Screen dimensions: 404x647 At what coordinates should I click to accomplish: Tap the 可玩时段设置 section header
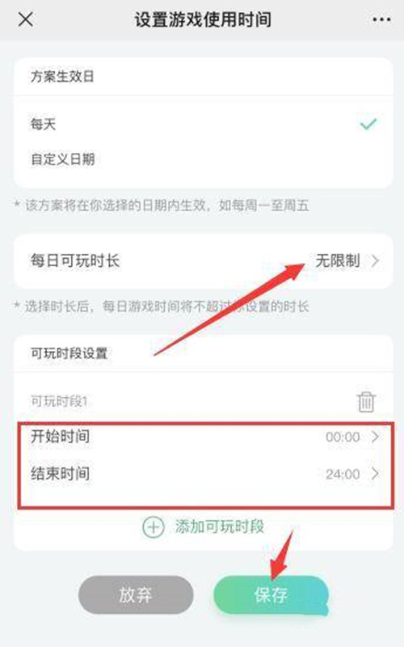click(69, 353)
